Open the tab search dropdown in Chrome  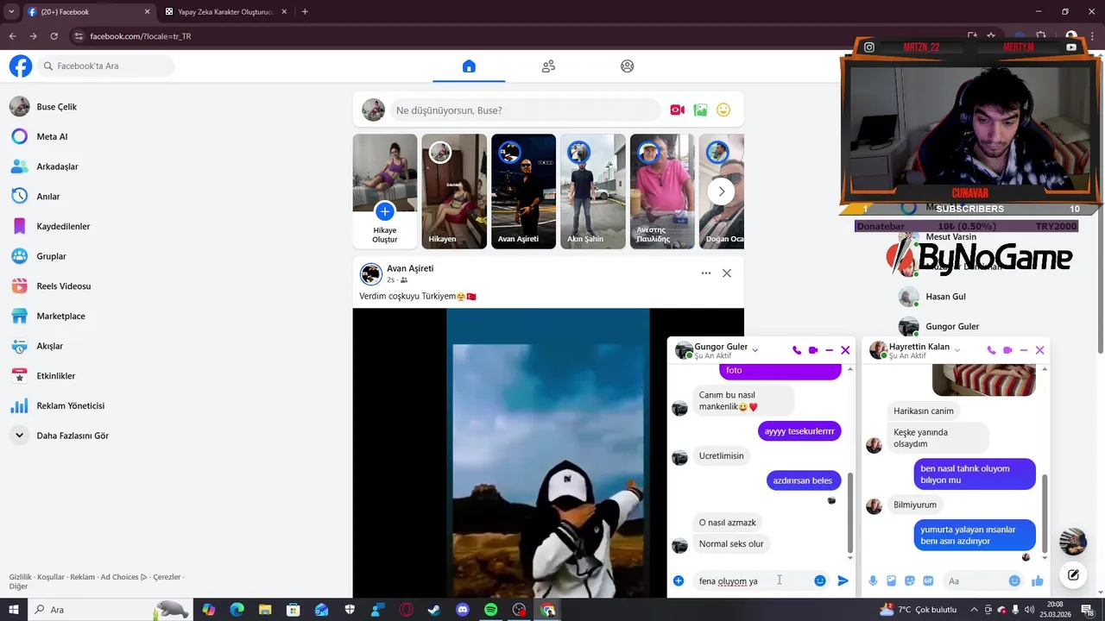pos(11,12)
